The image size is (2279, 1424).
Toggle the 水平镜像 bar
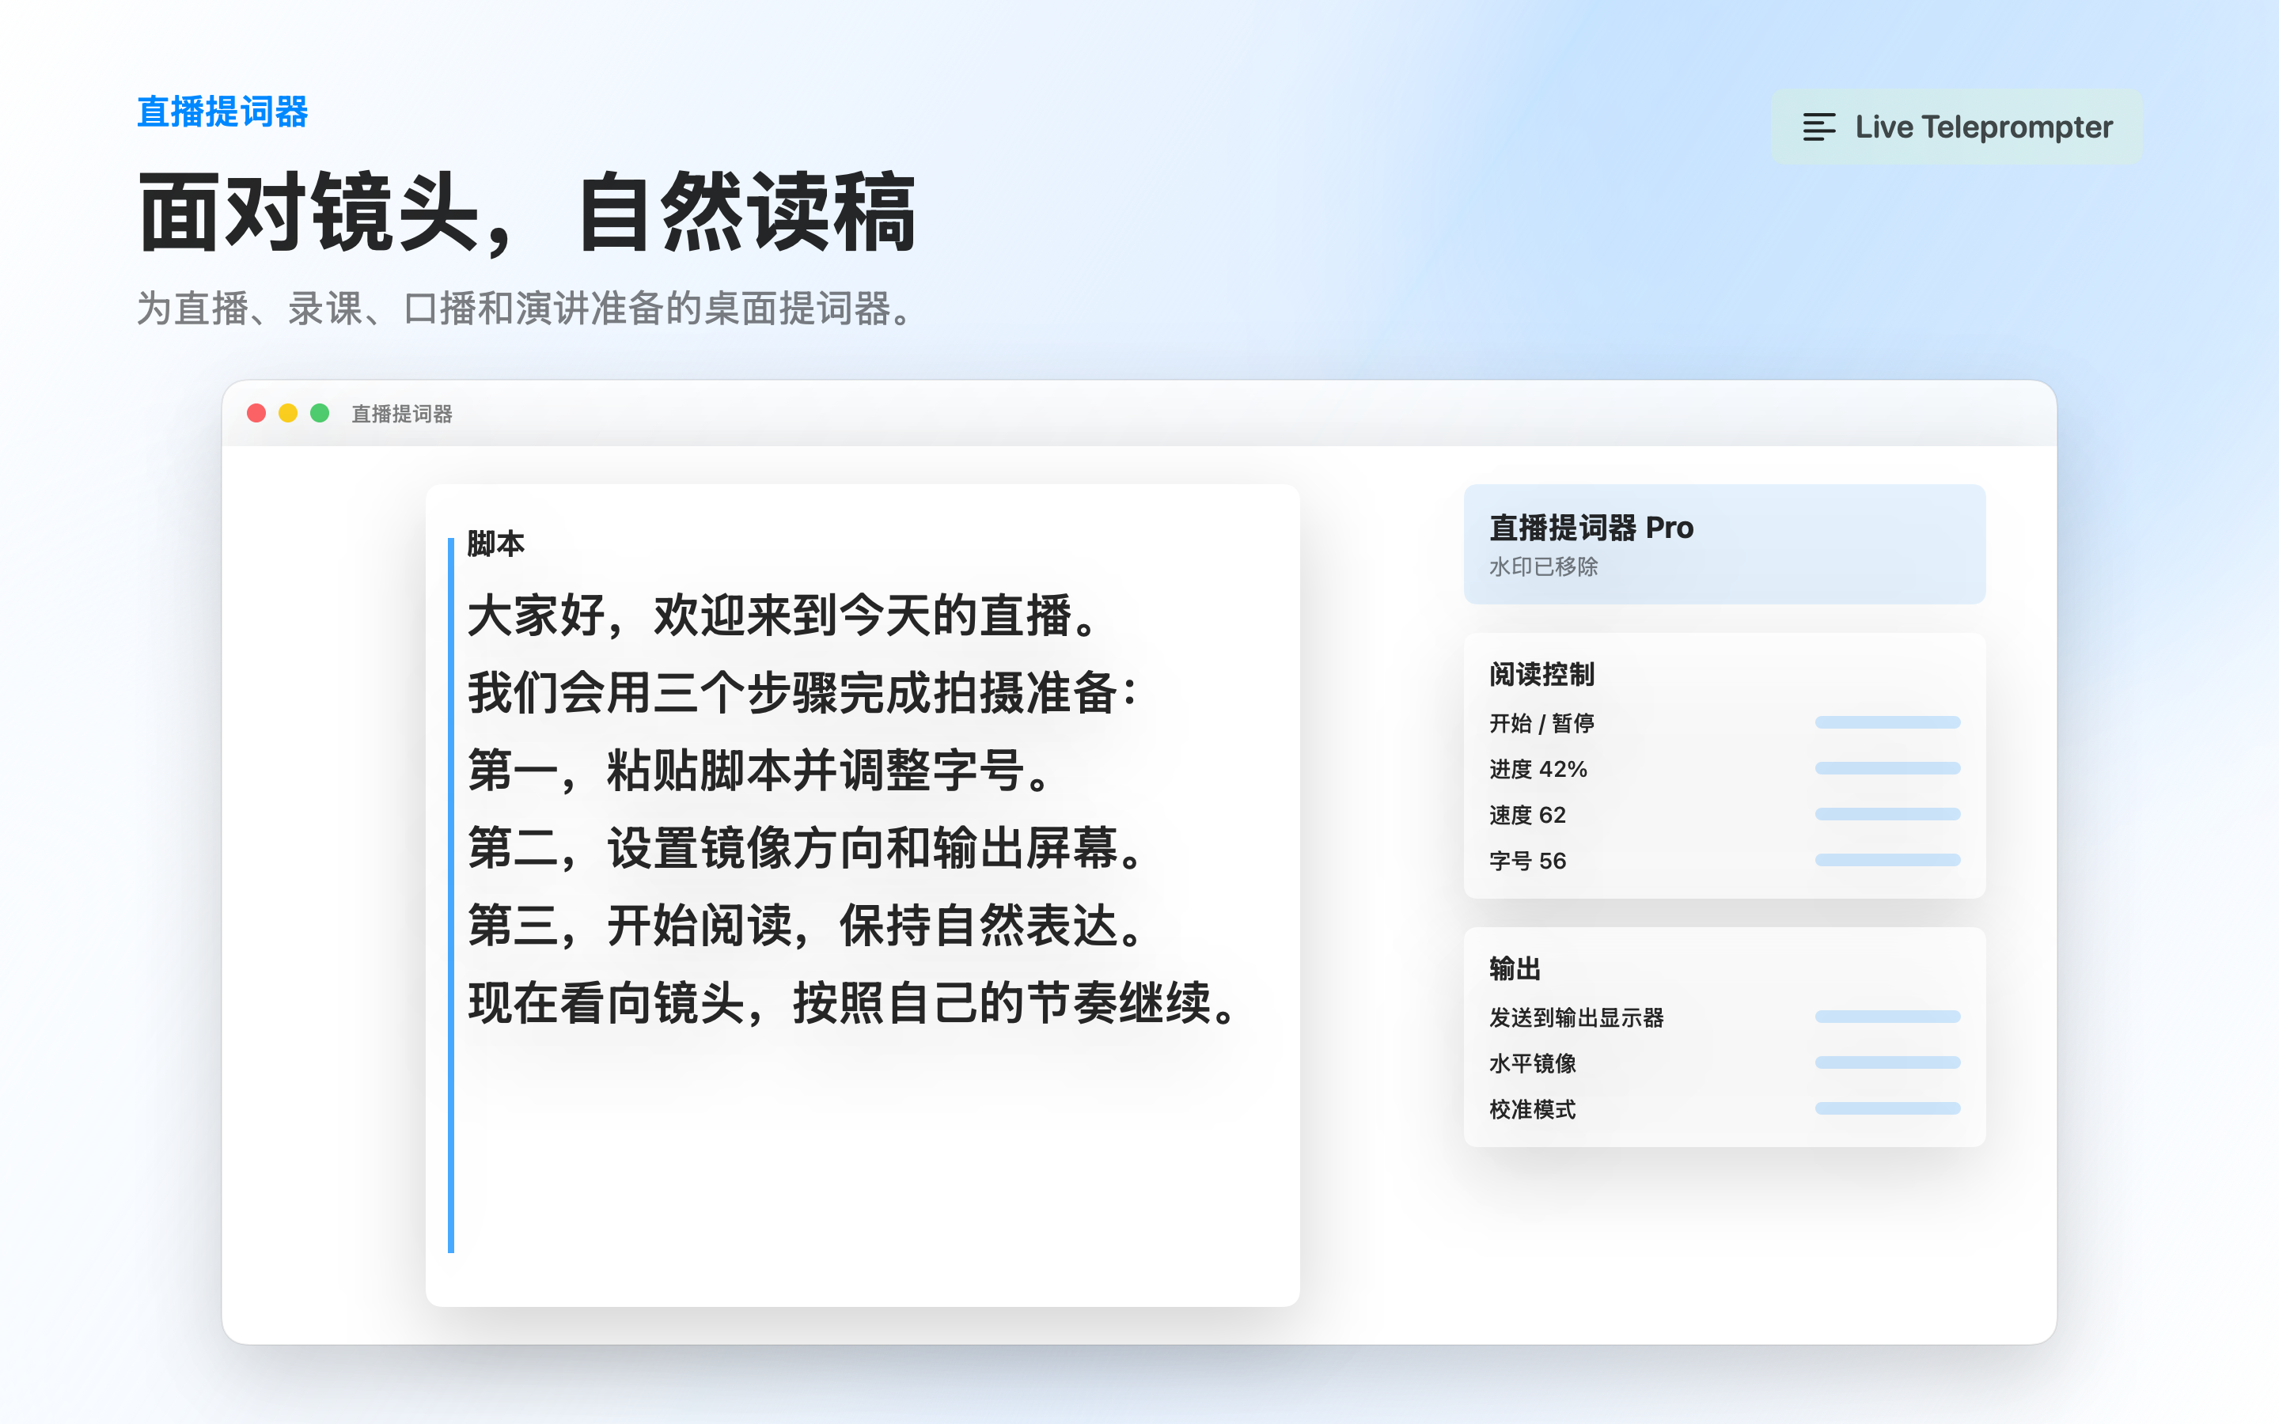[x=1887, y=1062]
